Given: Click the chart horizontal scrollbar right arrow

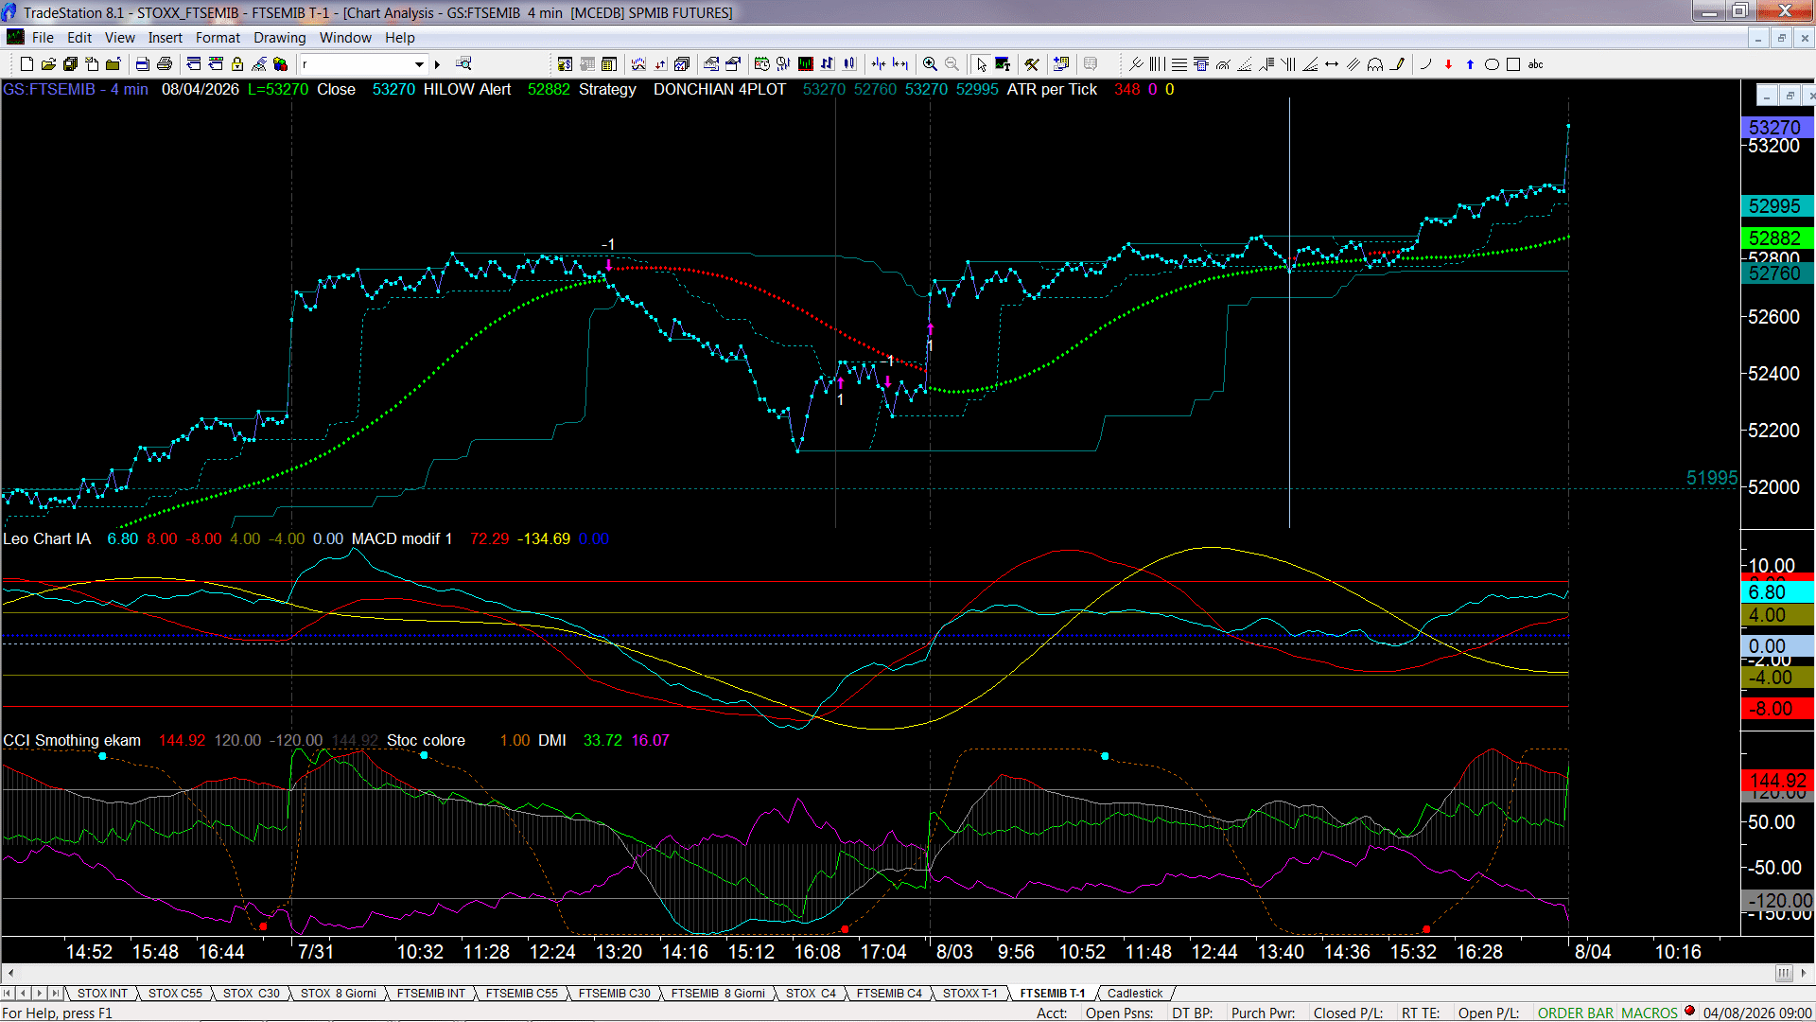Looking at the screenshot, I should (x=1805, y=974).
